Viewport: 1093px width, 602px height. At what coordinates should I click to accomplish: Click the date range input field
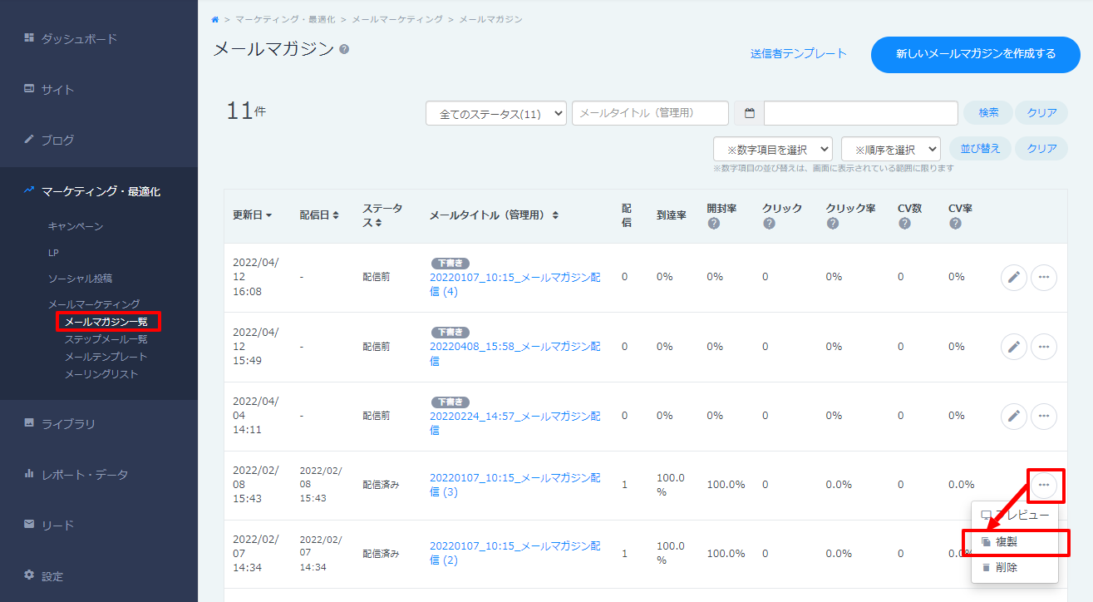[861, 113]
